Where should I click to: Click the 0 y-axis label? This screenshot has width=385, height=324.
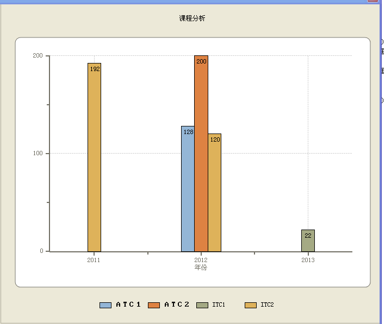[x=41, y=251]
